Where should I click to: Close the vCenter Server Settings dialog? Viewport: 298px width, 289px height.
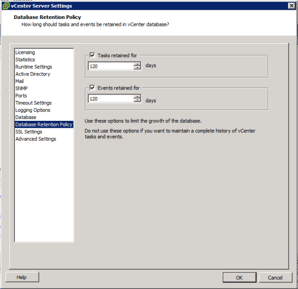click(292, 5)
